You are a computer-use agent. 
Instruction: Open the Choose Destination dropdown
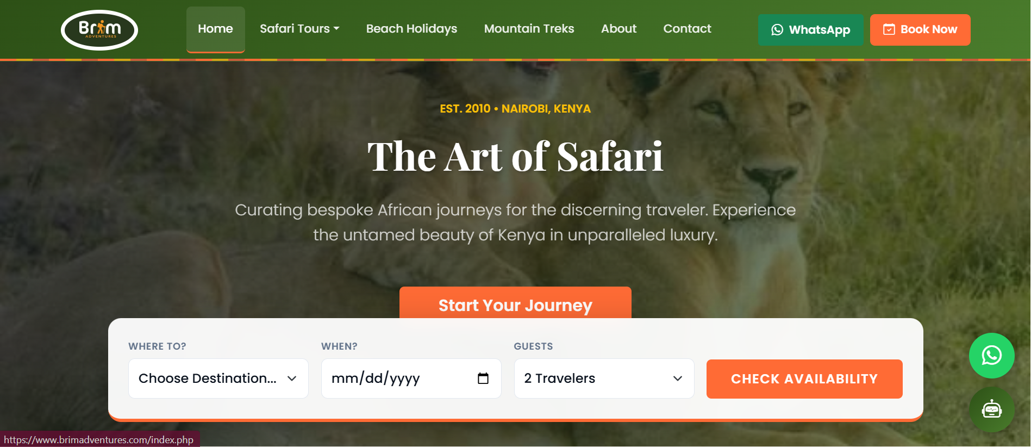click(x=218, y=378)
